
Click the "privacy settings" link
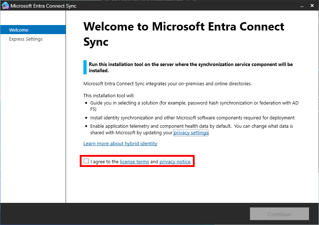tap(191, 132)
